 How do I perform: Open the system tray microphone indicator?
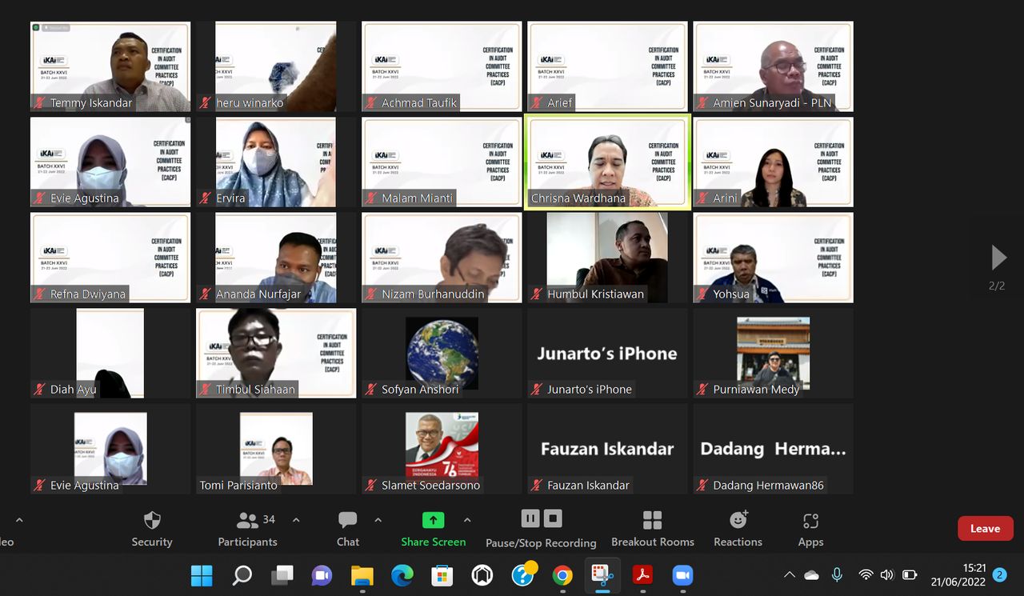837,574
